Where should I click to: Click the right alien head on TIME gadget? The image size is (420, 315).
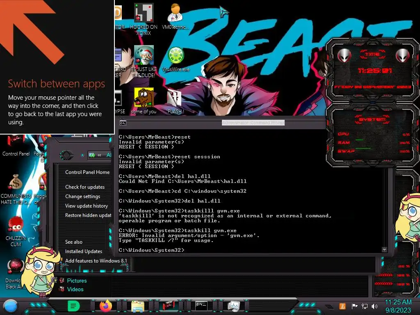402,55
